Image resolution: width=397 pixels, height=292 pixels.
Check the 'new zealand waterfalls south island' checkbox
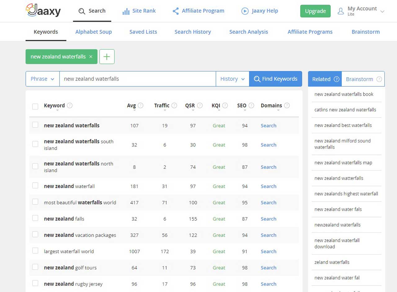click(35, 144)
